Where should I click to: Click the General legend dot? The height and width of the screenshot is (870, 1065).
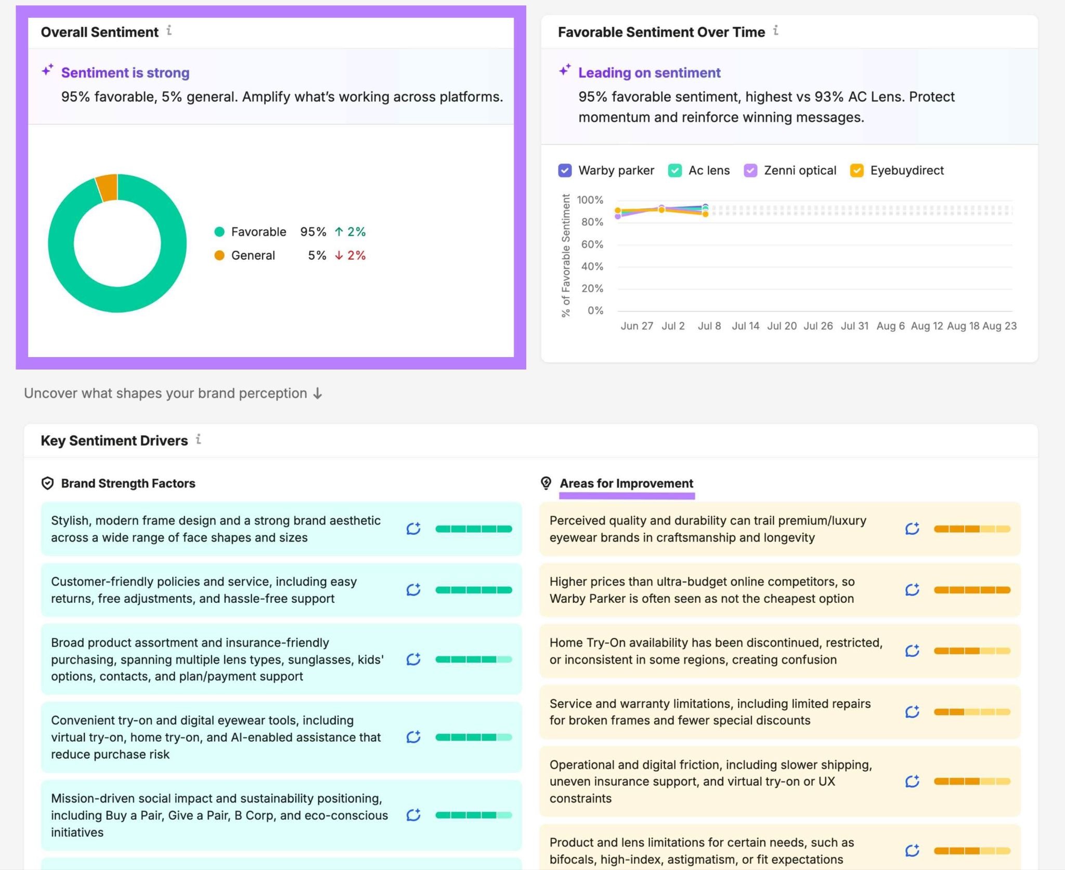219,255
